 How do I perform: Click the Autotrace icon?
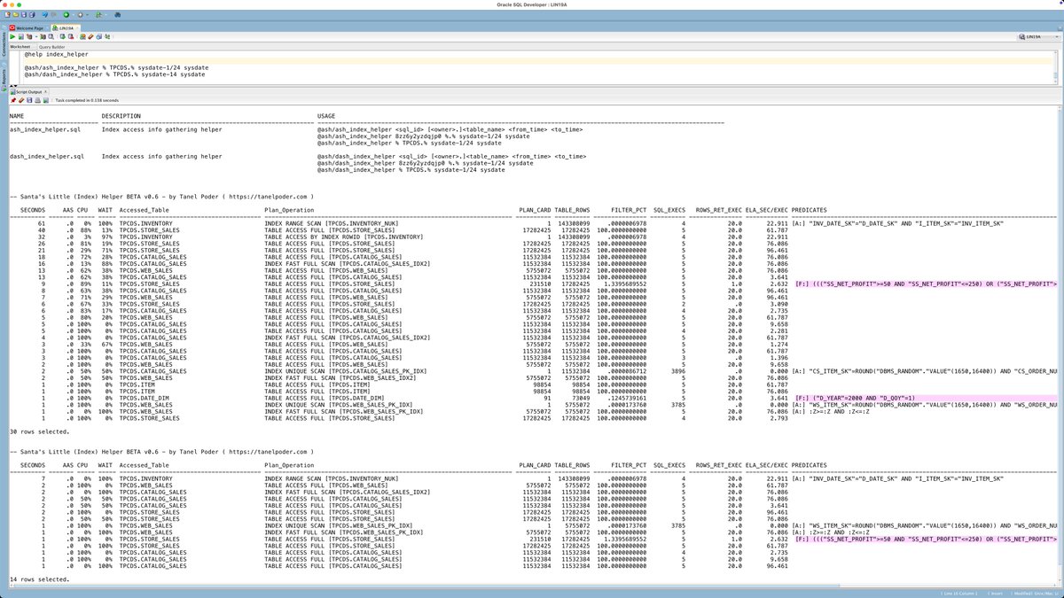43,36
